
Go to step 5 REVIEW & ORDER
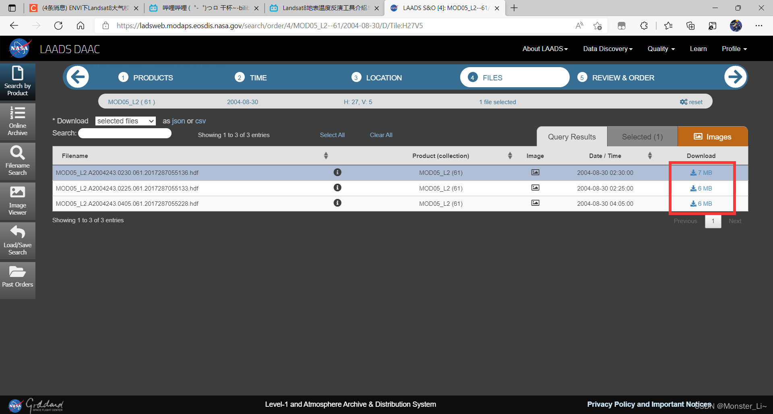(616, 78)
